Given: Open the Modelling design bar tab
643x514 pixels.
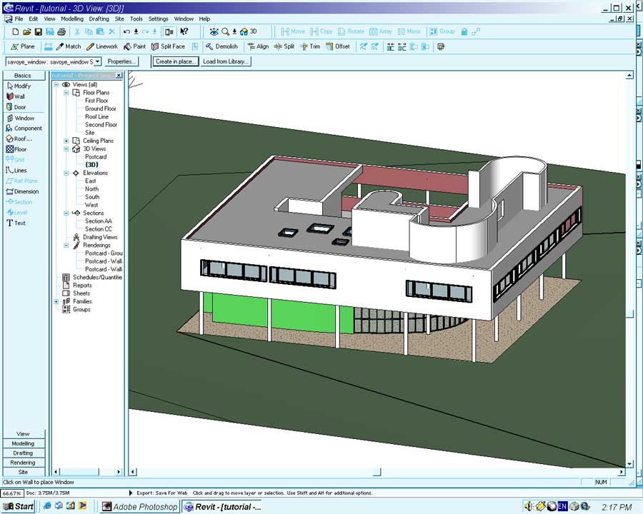Looking at the screenshot, I should (24, 444).
